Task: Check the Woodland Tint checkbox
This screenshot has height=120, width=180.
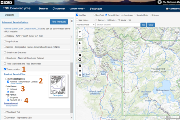Action: click(x=5, y=112)
